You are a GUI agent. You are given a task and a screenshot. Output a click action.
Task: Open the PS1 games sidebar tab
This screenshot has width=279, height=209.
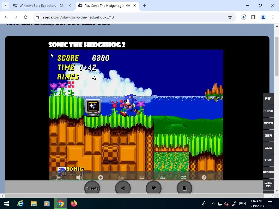coord(268,99)
